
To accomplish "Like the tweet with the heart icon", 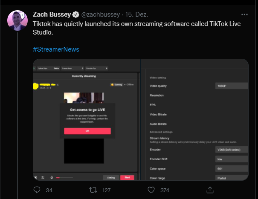I will [x=151, y=190].
